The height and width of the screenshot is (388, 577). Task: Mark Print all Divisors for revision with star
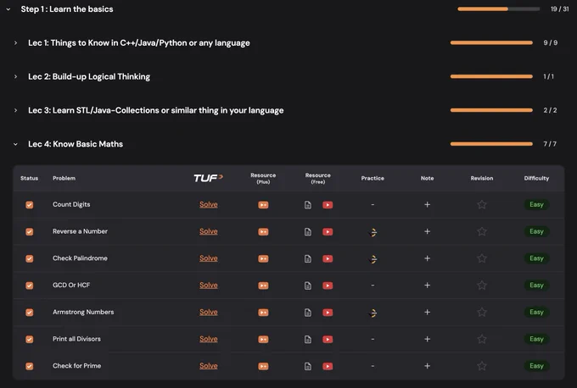[482, 339]
